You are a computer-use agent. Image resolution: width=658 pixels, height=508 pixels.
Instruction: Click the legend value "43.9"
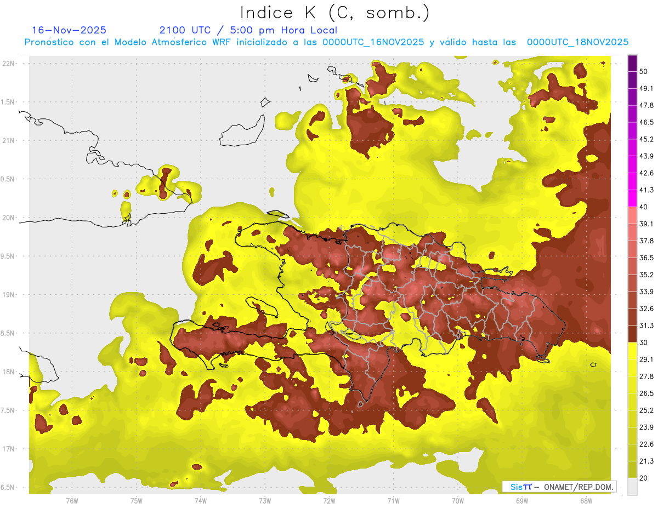[646, 156]
